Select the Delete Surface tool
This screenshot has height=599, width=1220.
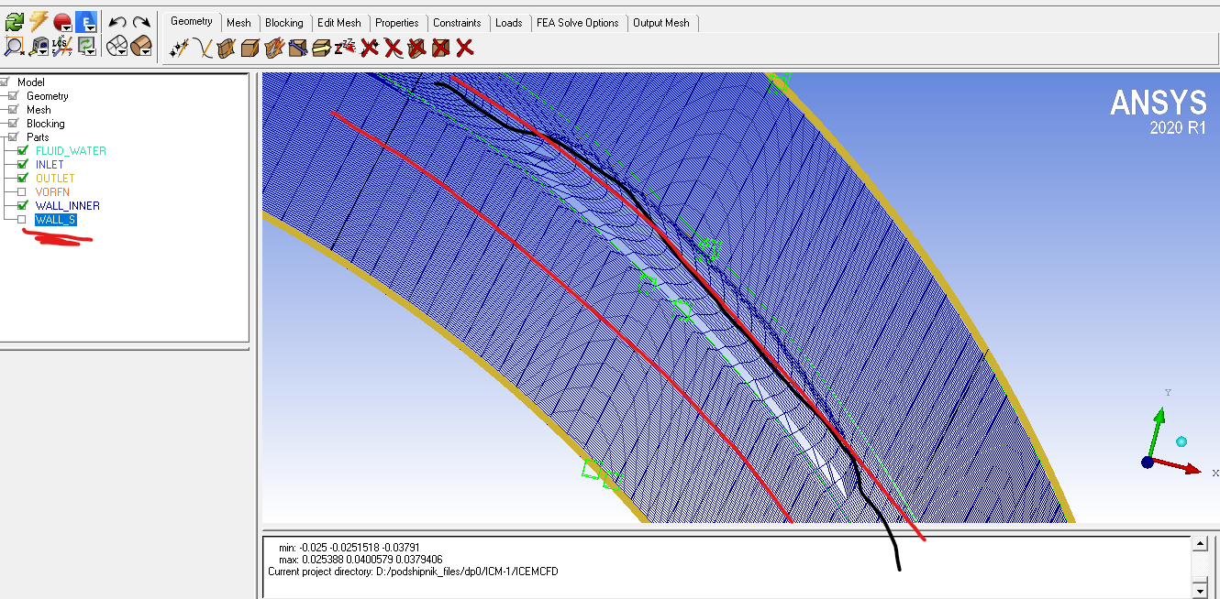coord(417,47)
